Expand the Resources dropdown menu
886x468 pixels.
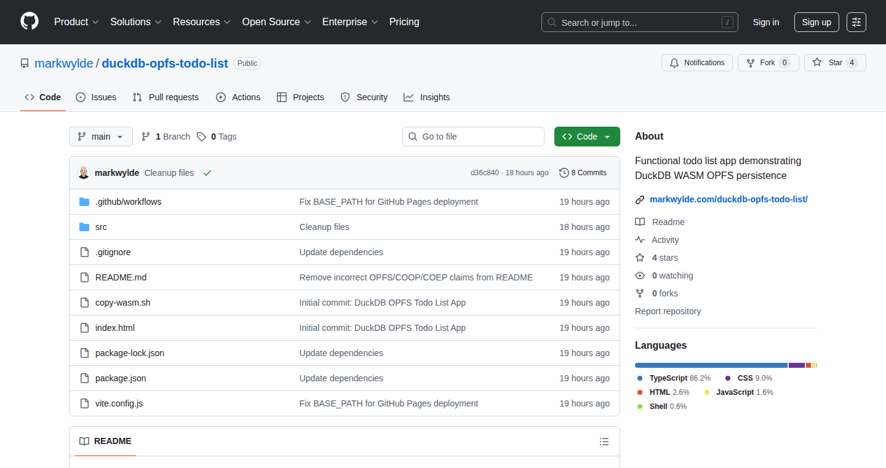coord(202,22)
